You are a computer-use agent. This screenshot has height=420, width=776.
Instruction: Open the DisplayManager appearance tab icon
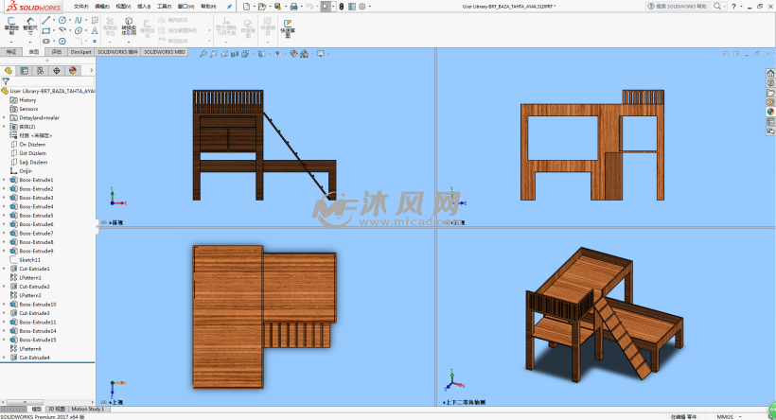pyautogui.click(x=72, y=70)
